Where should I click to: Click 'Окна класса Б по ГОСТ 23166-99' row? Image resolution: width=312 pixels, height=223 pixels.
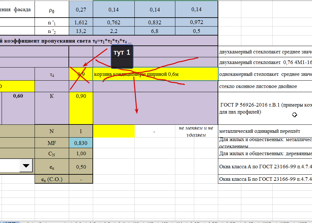(265, 179)
